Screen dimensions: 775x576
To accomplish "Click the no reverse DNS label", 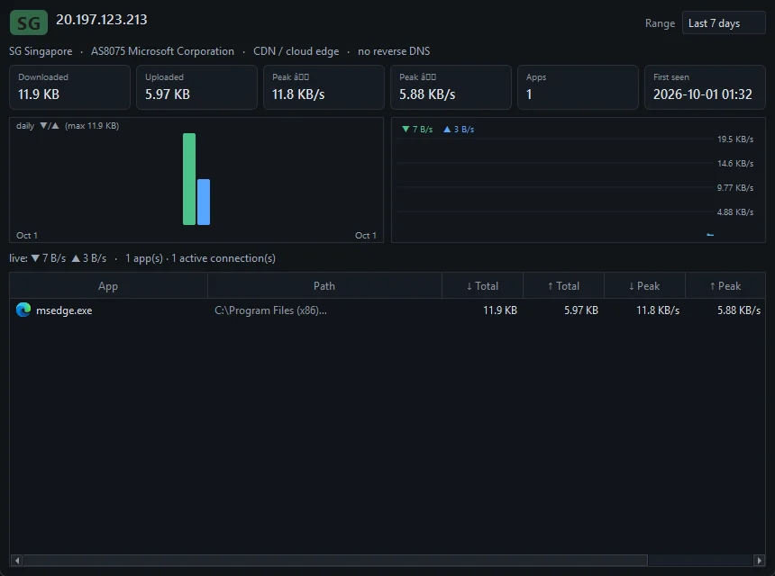I will (x=394, y=51).
